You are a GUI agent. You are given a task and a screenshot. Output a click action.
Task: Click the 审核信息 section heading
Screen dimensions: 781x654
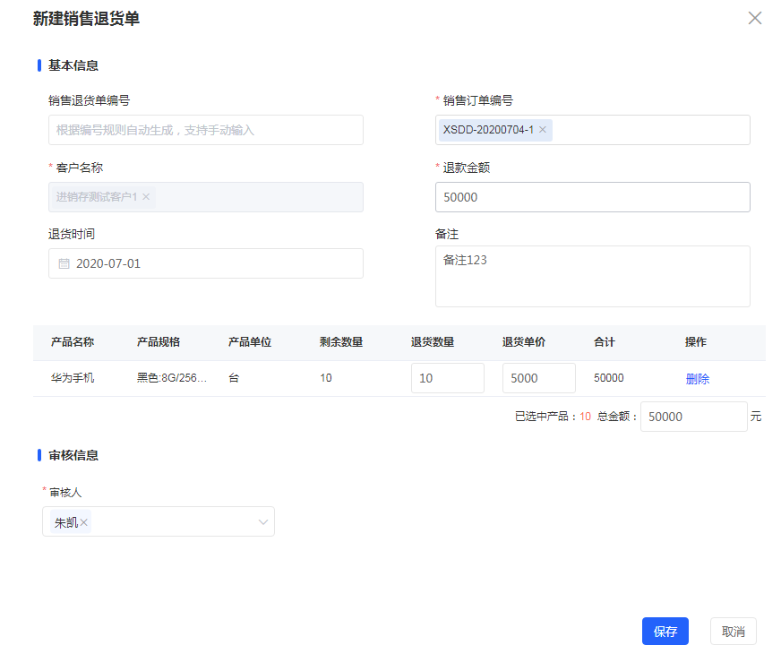[73, 455]
